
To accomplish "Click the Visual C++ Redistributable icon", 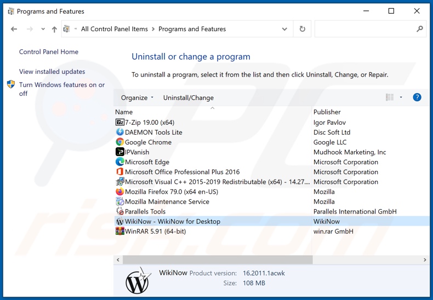I will pos(120,182).
